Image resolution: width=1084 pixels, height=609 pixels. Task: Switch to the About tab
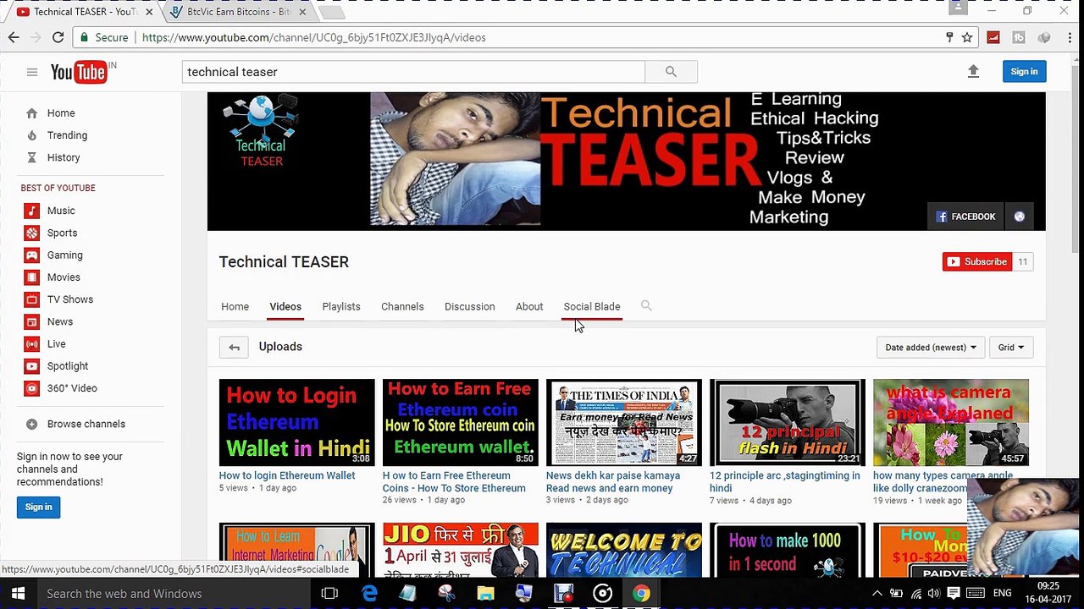pos(529,306)
